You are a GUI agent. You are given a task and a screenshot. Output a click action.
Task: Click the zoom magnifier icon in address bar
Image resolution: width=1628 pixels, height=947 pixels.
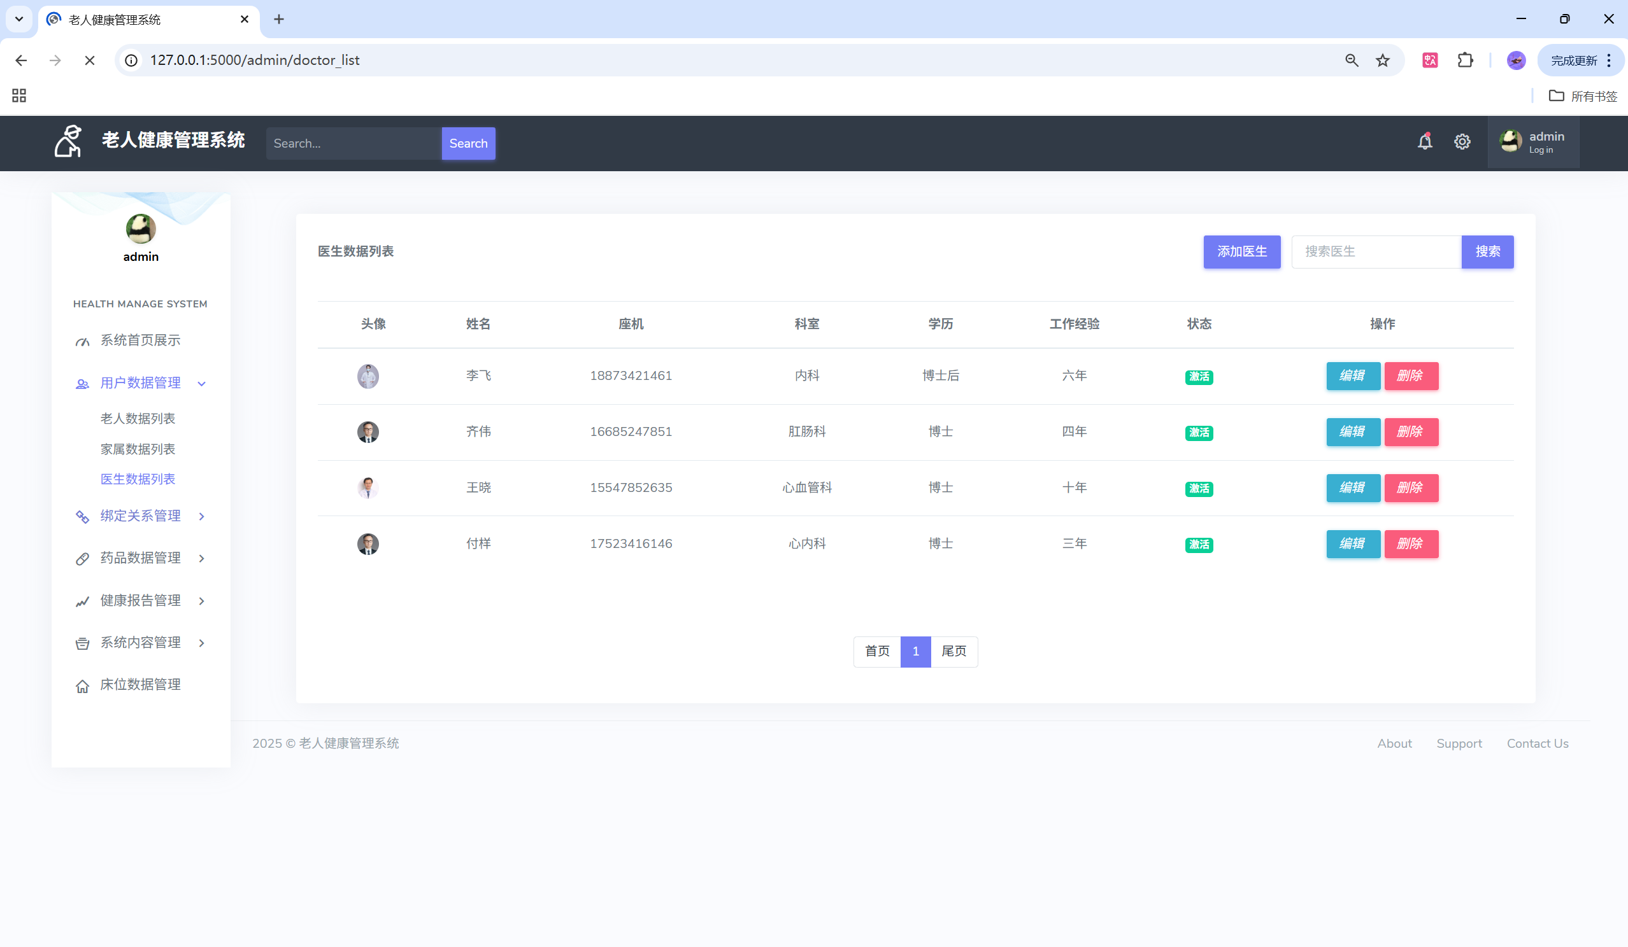pos(1352,60)
